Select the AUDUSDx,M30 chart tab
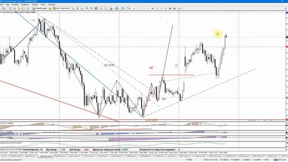The image size is (288, 162). point(45,156)
